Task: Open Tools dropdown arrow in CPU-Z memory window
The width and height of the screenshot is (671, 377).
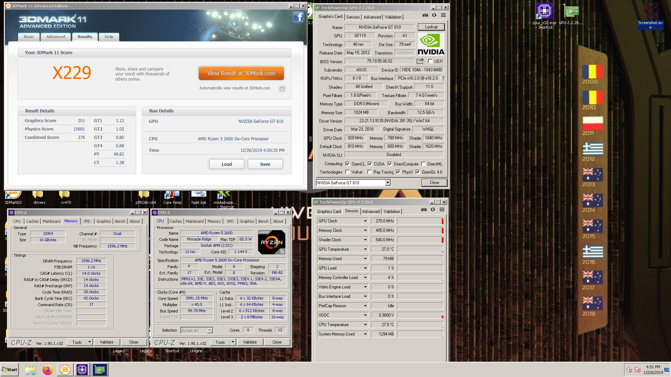Action: coord(89,342)
